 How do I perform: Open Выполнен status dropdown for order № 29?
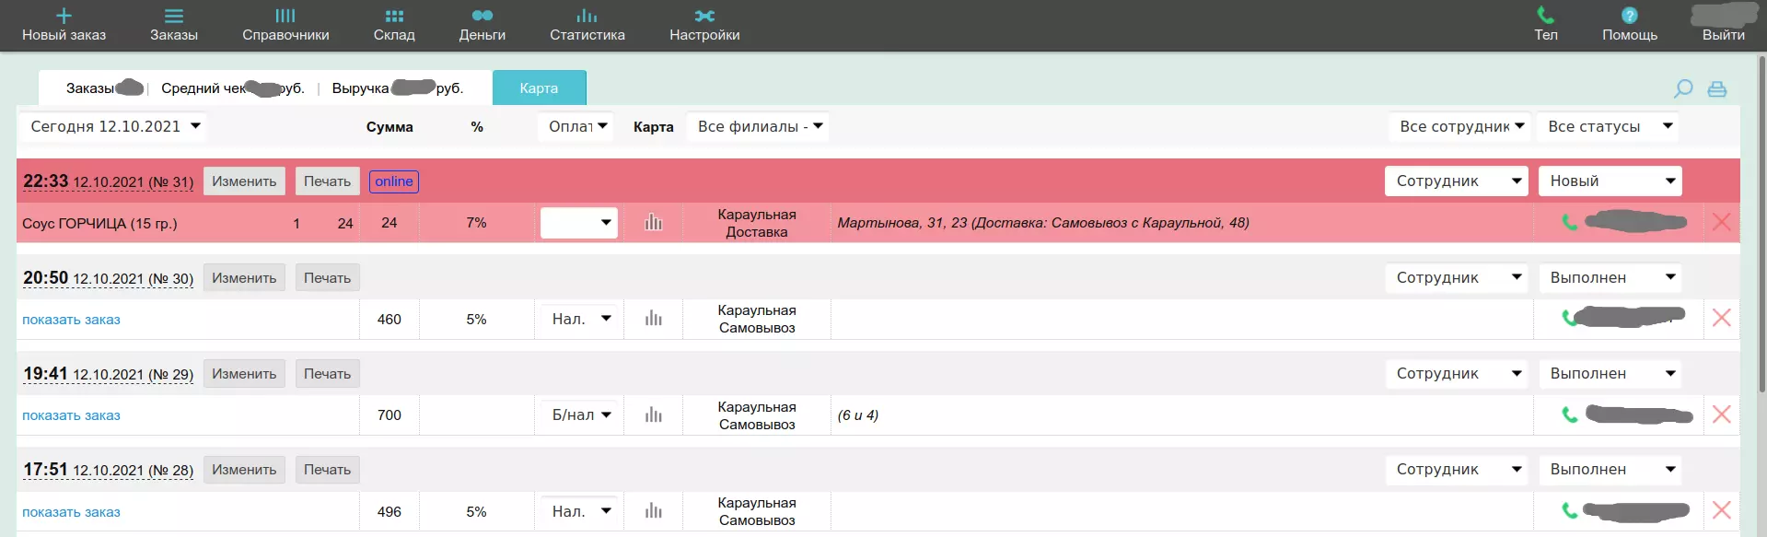click(x=1610, y=374)
